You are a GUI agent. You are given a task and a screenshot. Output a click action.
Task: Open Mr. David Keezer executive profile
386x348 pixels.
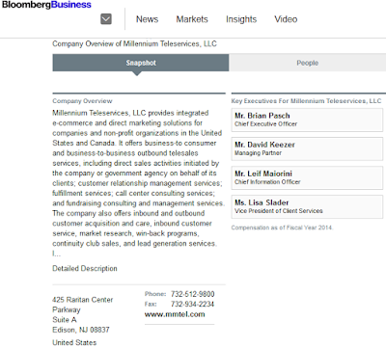point(307,148)
